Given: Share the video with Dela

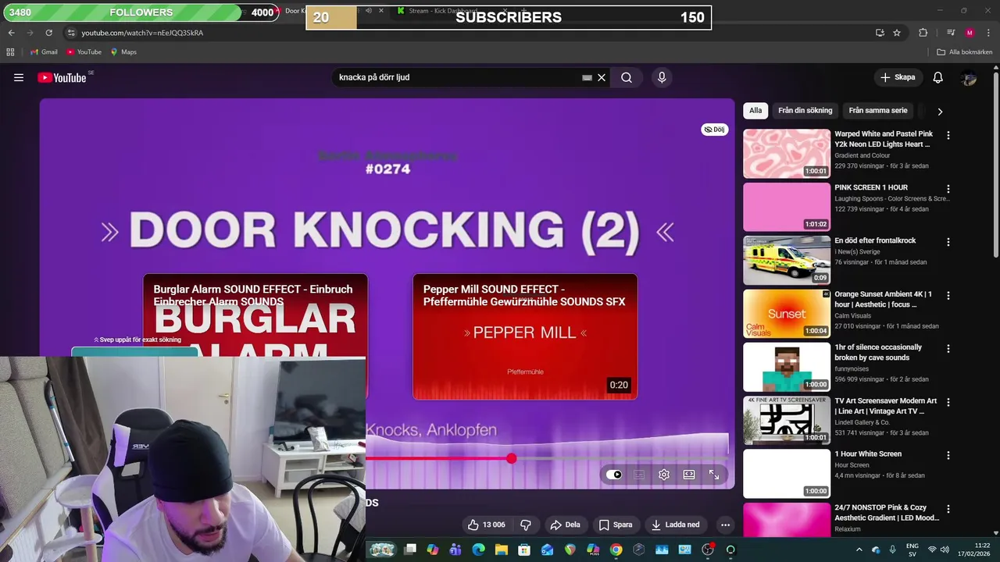Looking at the screenshot, I should click(x=566, y=525).
